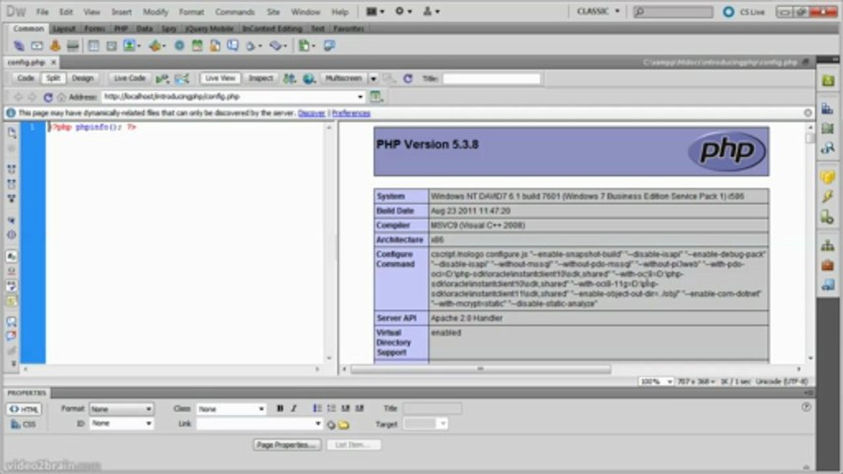Open the Spry insert tab
Image resolution: width=843 pixels, height=474 pixels.
pos(169,29)
